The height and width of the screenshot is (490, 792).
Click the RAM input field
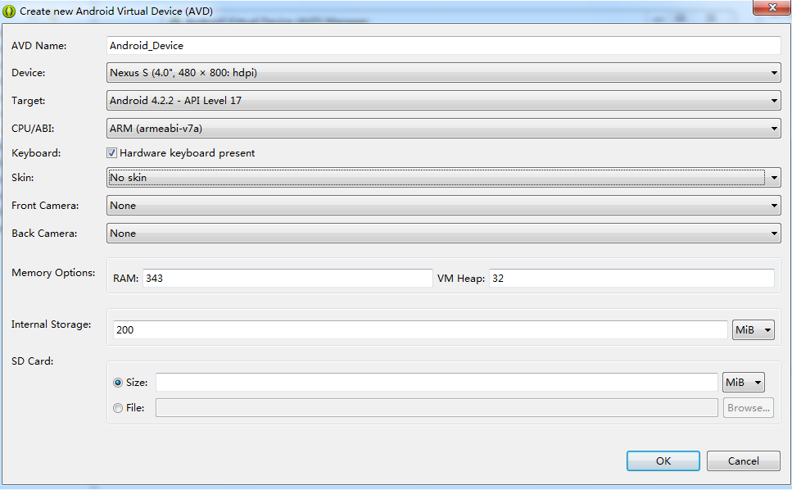(x=287, y=279)
